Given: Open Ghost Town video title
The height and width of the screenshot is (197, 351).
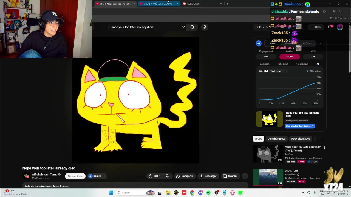Looking at the screenshot, I should point(291,171).
